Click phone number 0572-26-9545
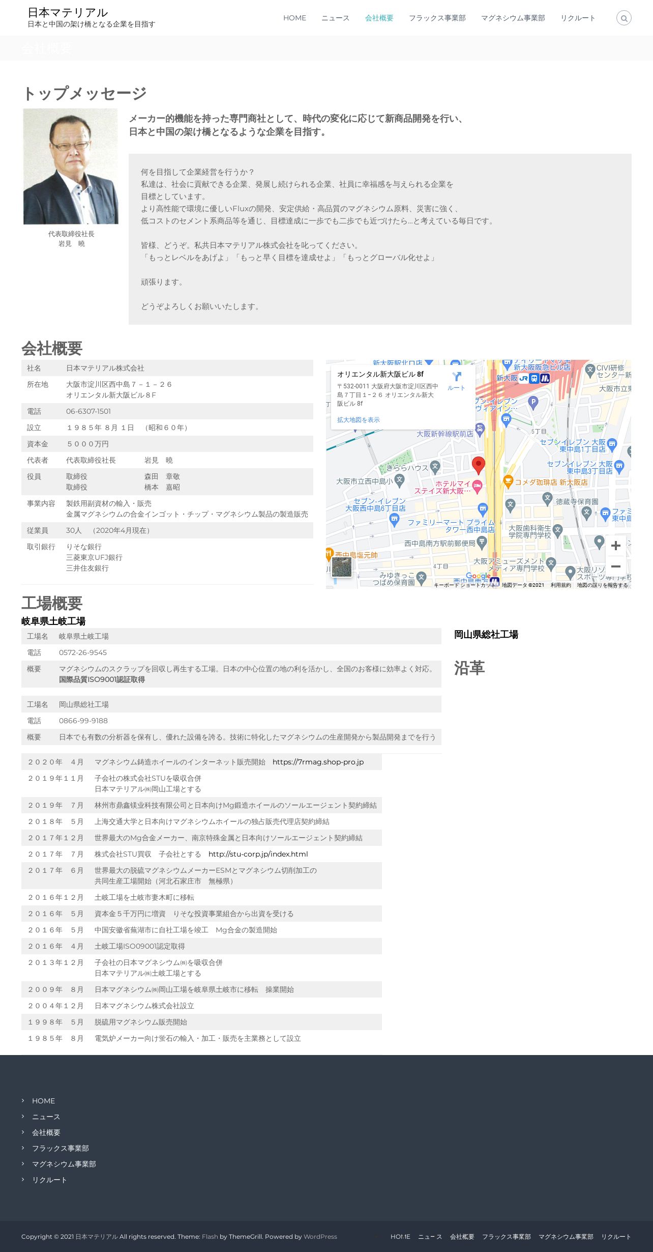Viewport: 653px width, 1252px height. tap(82, 652)
